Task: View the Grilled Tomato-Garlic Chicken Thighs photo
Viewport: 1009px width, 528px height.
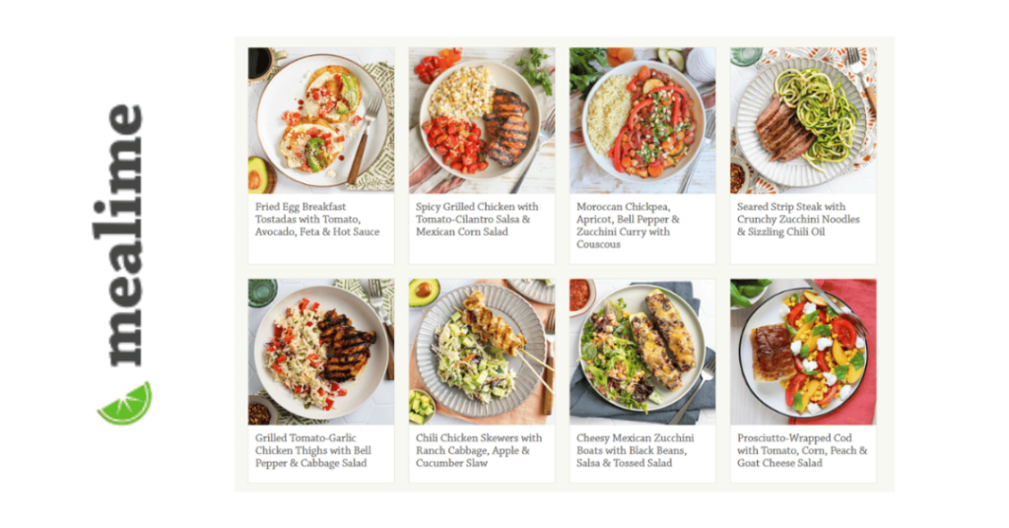Action: coord(321,352)
